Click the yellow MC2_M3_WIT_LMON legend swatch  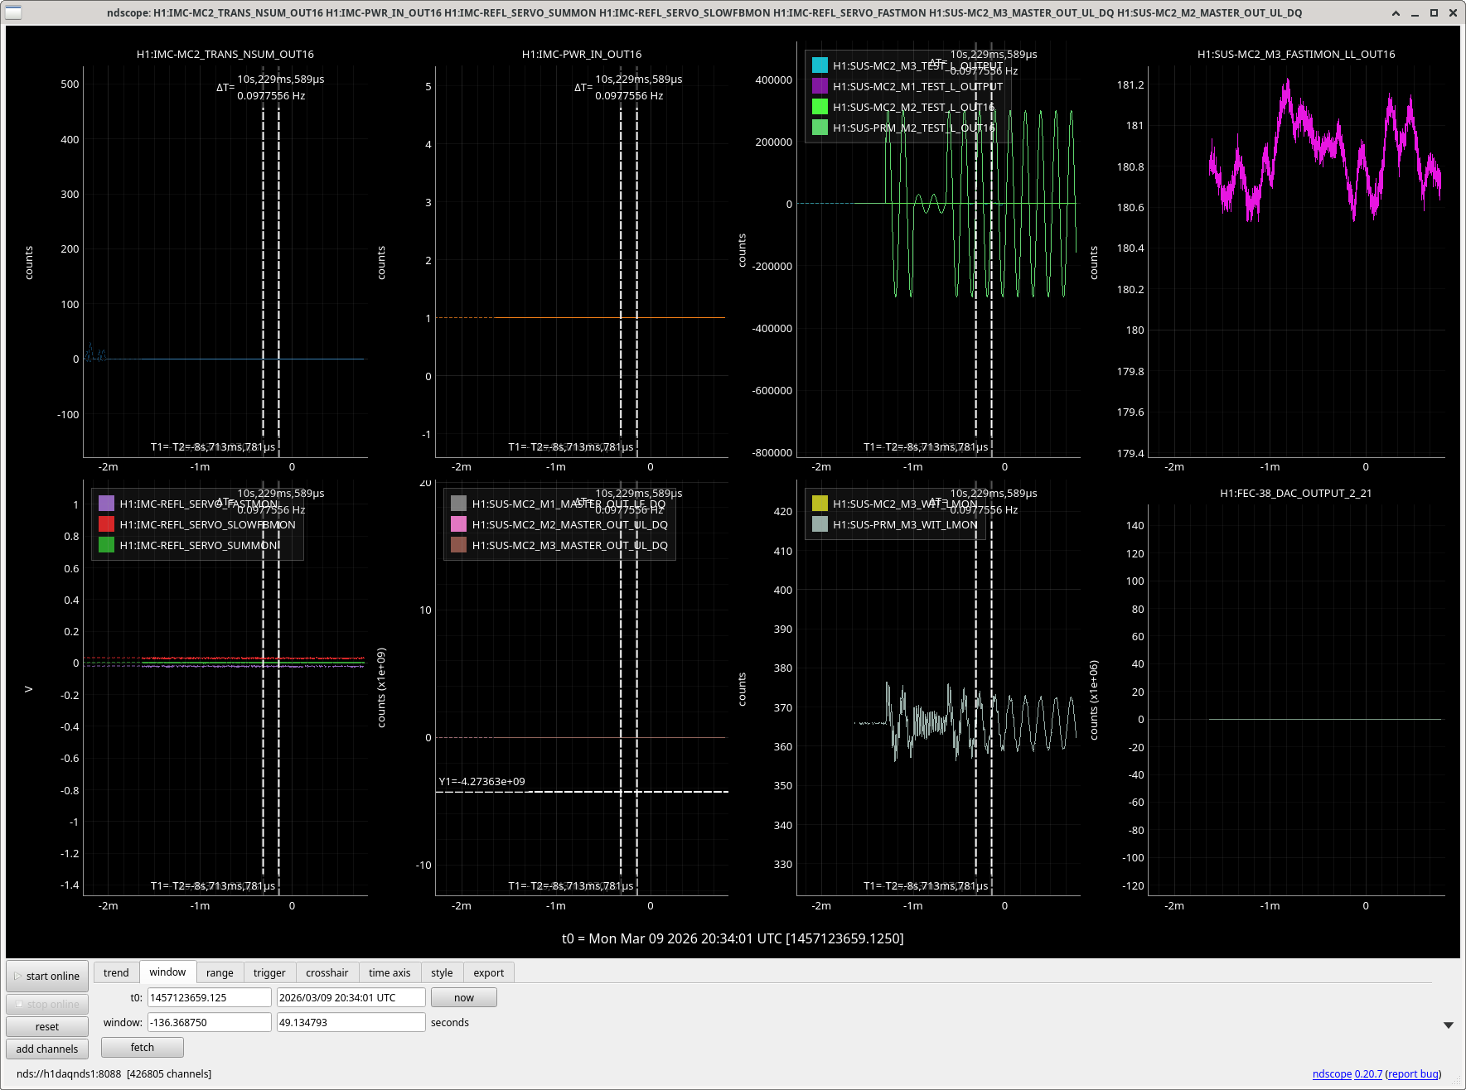point(820,504)
